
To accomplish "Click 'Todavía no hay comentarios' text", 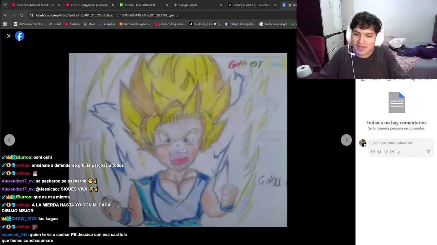I will 396,122.
